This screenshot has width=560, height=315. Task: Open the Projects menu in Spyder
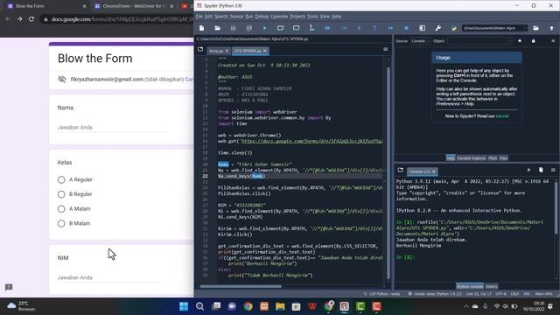click(x=297, y=17)
